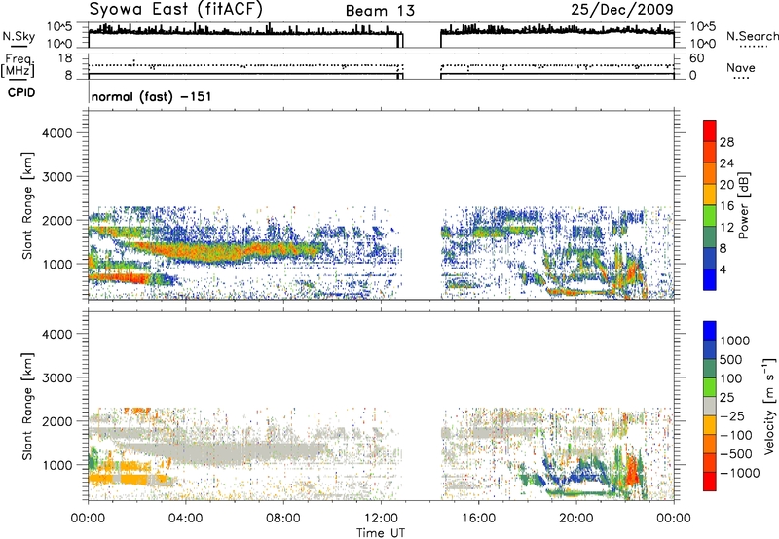This screenshot has height=539, width=779.
Task: Click the '1000' tick on velocity colorbar
Action: click(735, 341)
